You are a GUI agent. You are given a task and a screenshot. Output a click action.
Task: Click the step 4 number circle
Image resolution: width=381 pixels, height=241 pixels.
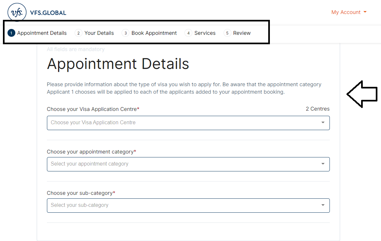pyautogui.click(x=188, y=33)
